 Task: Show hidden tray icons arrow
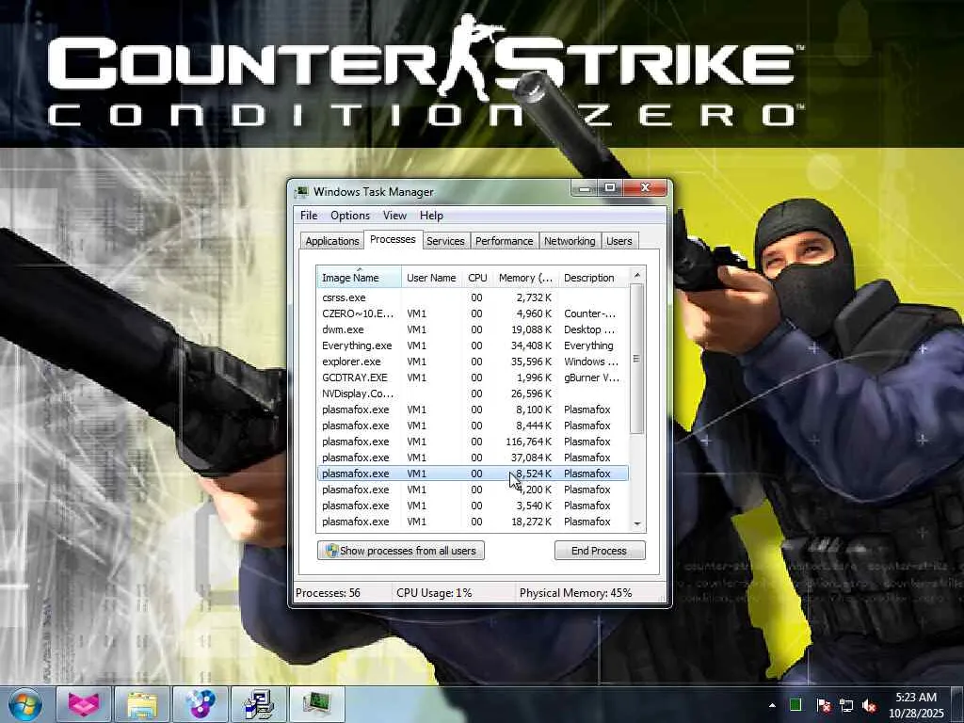772,705
